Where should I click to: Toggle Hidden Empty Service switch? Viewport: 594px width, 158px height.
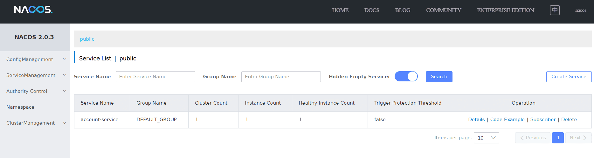[406, 76]
